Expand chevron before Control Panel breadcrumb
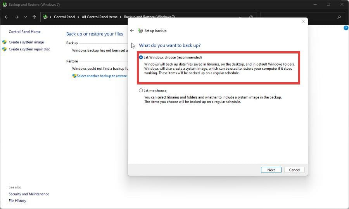The height and width of the screenshot is (209, 349). click(50, 17)
